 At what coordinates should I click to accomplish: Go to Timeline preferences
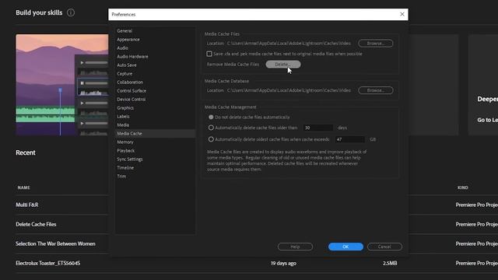[x=125, y=168]
